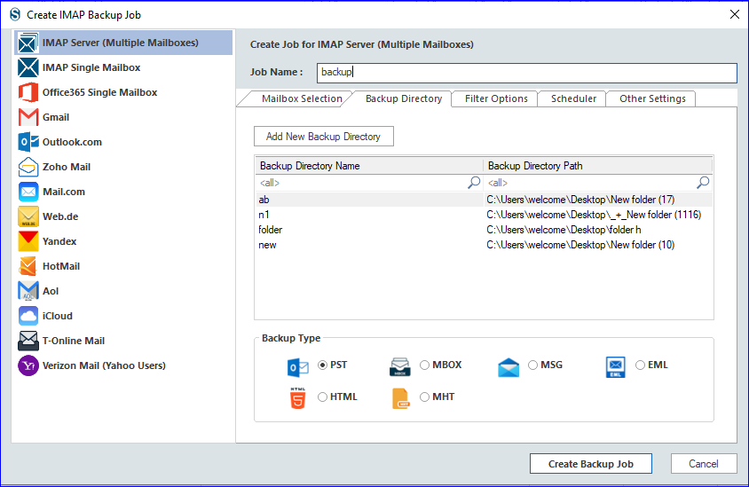Select IMAP Server (Multiple Mailboxes) icon
The height and width of the screenshot is (487, 749).
click(28, 43)
